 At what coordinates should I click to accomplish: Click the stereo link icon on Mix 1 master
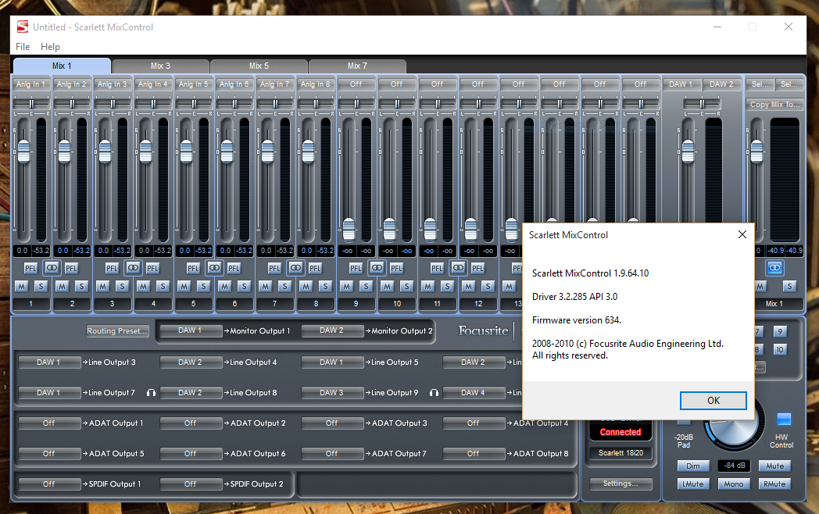(774, 267)
